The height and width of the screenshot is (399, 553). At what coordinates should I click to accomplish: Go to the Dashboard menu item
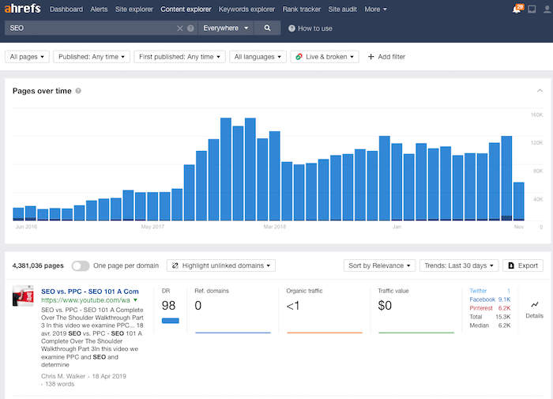click(x=66, y=9)
